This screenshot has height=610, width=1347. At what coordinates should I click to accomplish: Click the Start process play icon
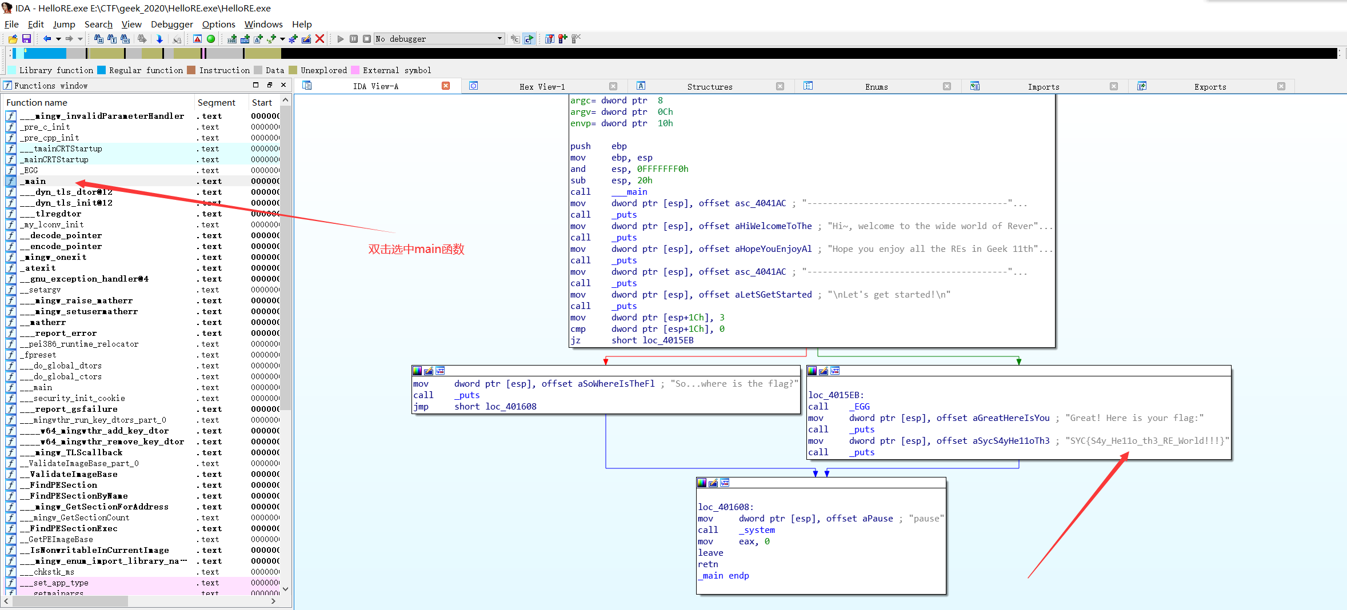tap(341, 39)
